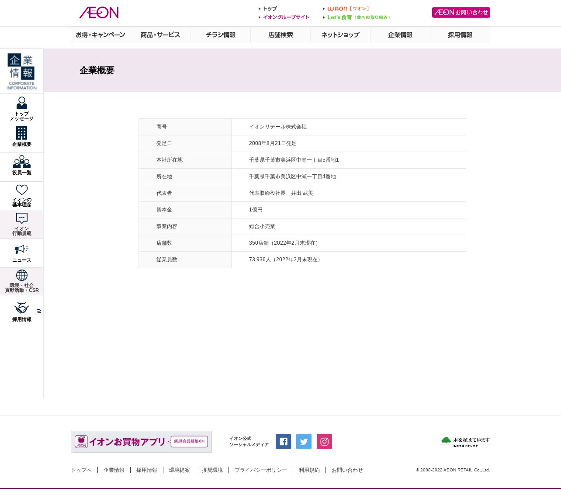Open ネットショップ navigation tab
The width and height of the screenshot is (561, 495).
pos(340,35)
